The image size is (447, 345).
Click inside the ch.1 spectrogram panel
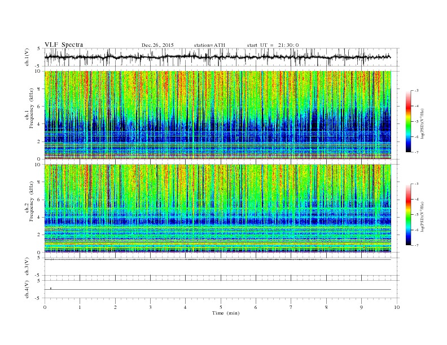pos(217,114)
